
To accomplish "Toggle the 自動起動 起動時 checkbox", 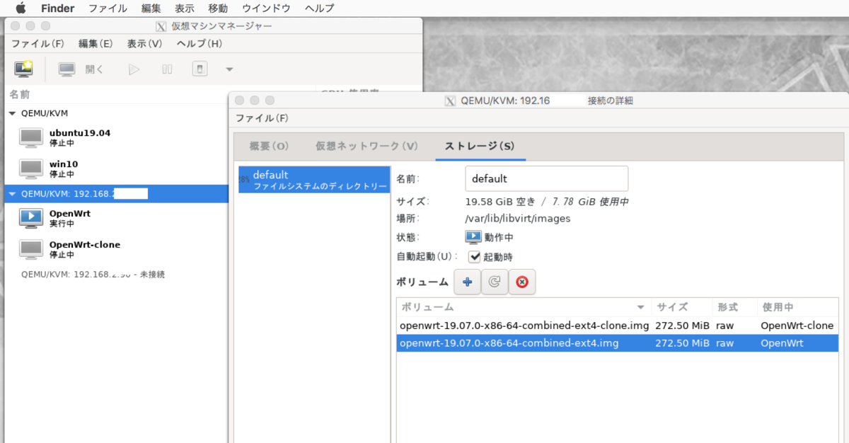I will click(475, 257).
